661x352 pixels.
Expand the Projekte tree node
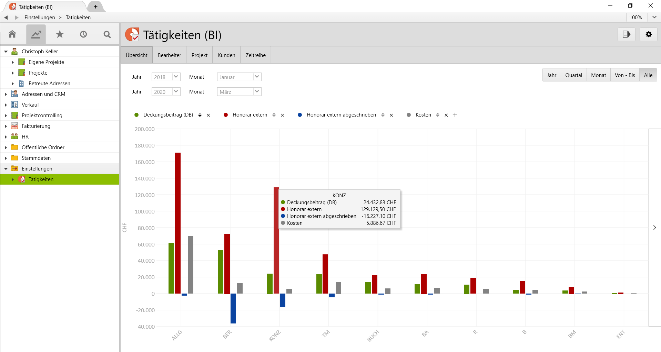tap(13, 73)
